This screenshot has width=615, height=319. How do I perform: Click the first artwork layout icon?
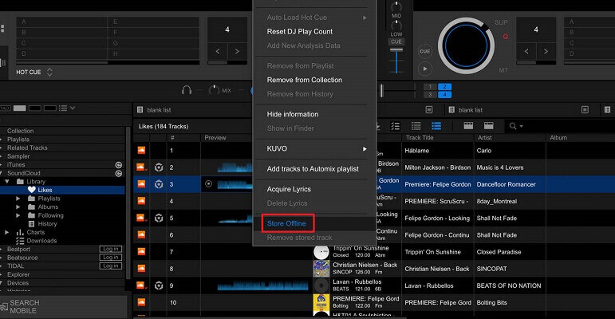468,126
